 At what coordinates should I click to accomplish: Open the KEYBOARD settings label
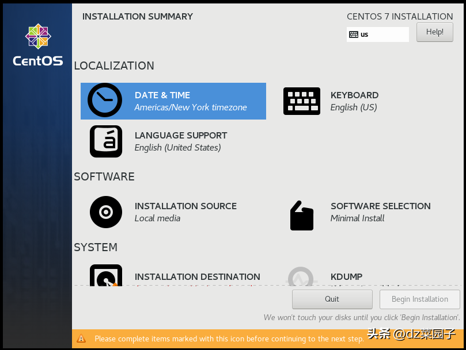[355, 95]
